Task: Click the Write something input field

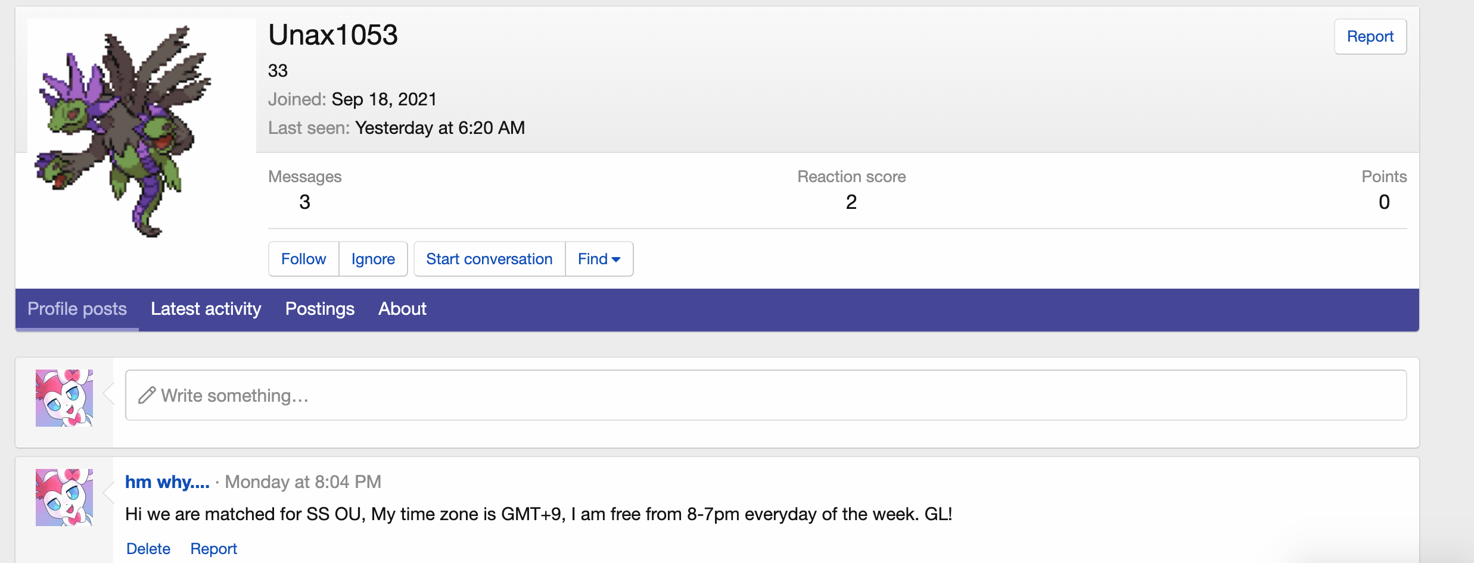Action: (766, 395)
